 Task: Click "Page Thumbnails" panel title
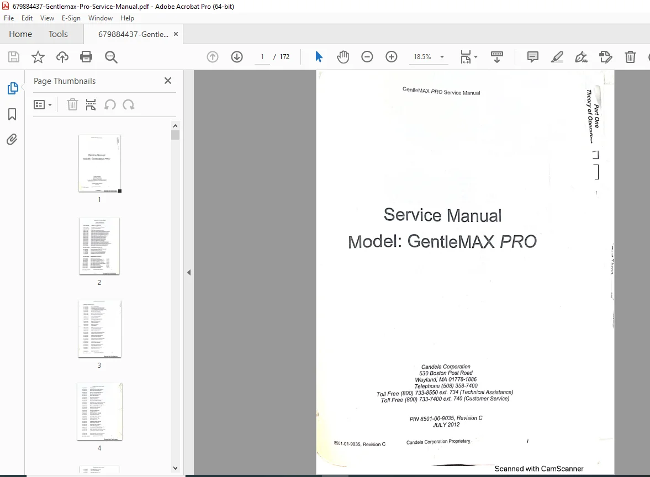[x=65, y=81]
